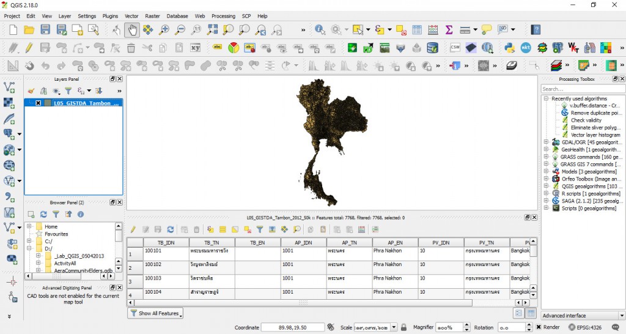Viewport: 626px width, 334px height.
Task: Select the Pan Map hand tool
Action: (132, 29)
